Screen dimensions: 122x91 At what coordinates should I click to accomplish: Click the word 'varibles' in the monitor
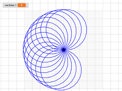click(10, 5)
